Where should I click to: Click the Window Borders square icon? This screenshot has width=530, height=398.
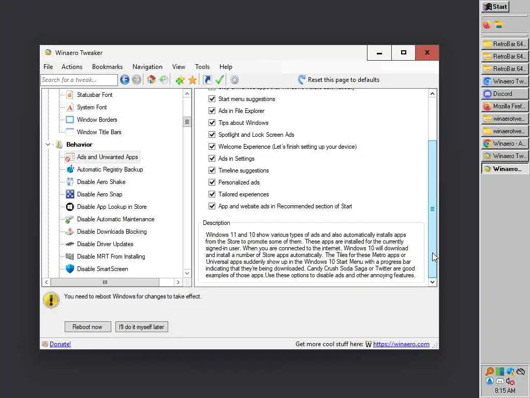(70, 120)
